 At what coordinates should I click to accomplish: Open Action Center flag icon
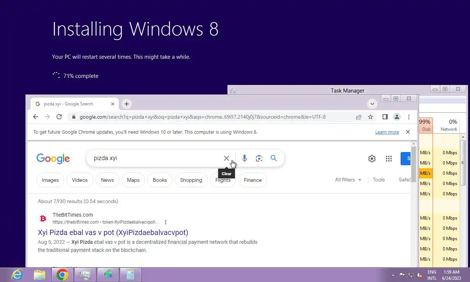(x=402, y=275)
